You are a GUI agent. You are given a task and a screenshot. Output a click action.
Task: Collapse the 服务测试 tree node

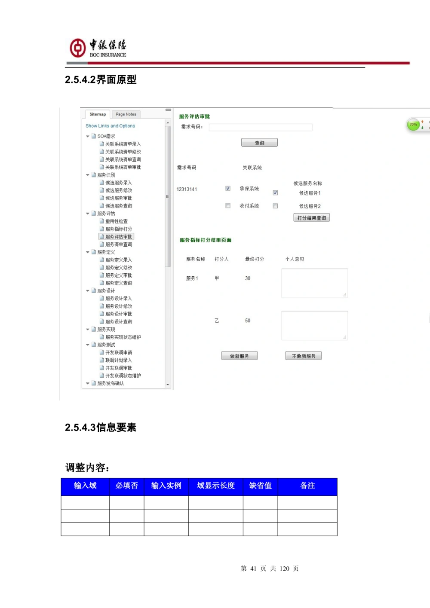(x=88, y=345)
